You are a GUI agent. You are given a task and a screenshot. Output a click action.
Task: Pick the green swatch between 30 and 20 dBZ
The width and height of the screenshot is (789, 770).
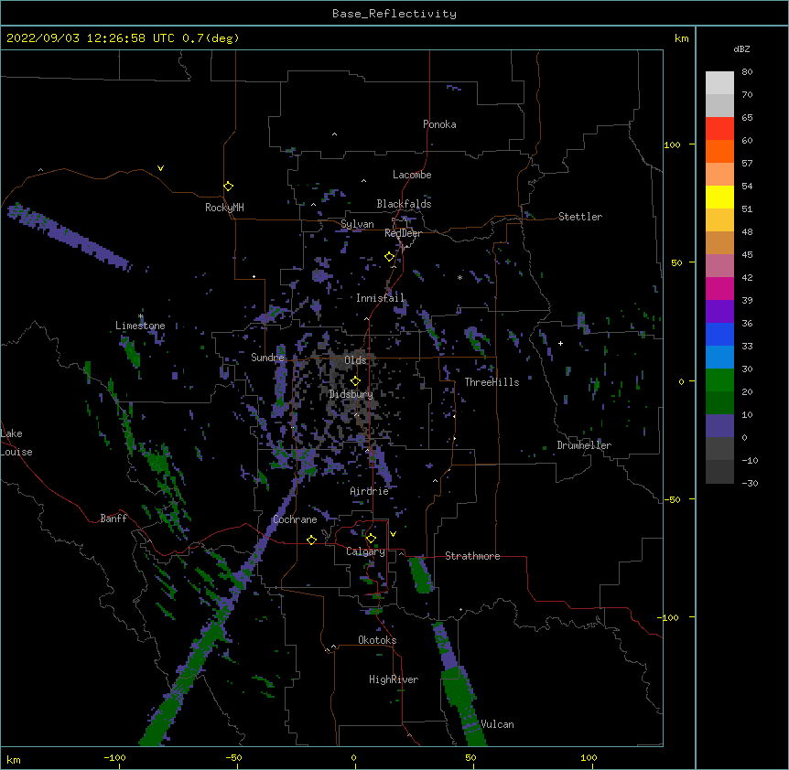pos(719,380)
